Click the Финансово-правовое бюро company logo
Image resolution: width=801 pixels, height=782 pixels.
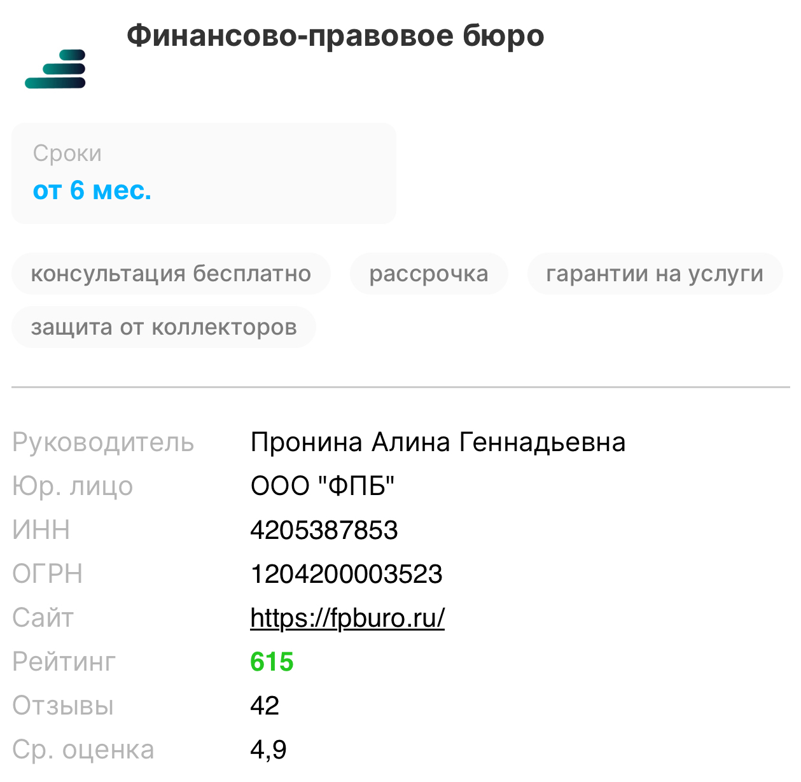coord(55,69)
